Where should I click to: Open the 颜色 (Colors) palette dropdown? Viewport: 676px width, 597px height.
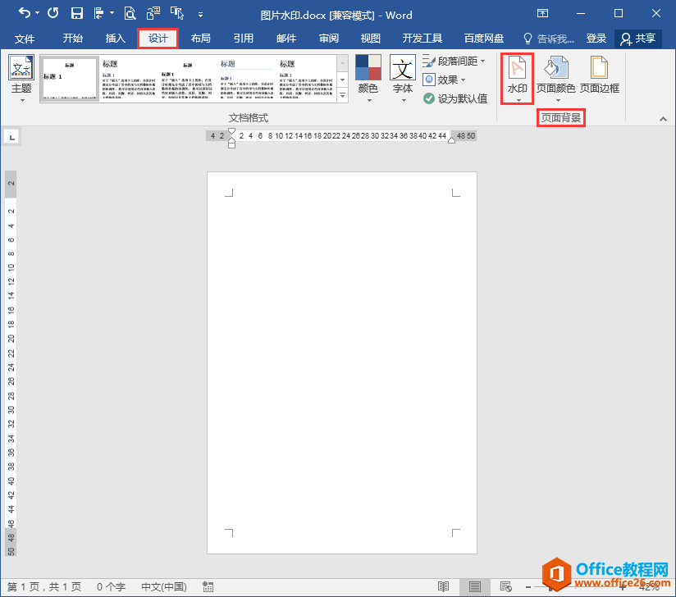click(x=368, y=79)
